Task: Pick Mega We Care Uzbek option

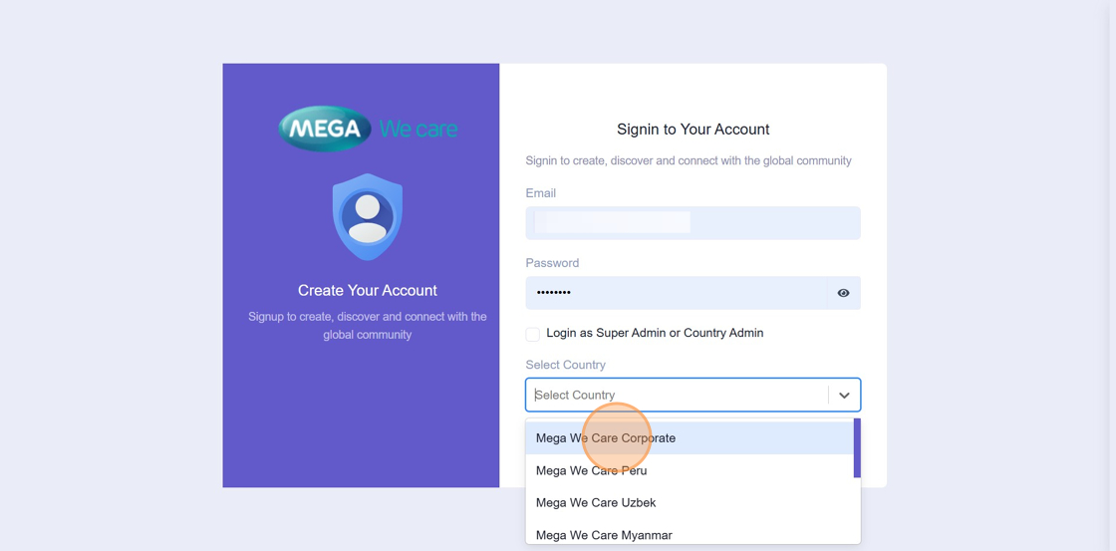Action: tap(596, 503)
